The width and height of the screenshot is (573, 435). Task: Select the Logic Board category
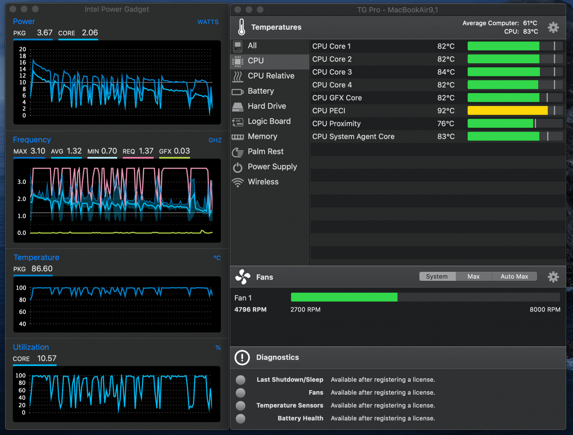(269, 121)
